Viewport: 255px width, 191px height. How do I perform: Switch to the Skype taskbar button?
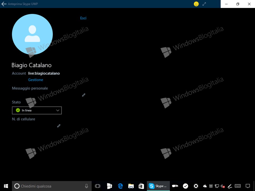pos(158,186)
